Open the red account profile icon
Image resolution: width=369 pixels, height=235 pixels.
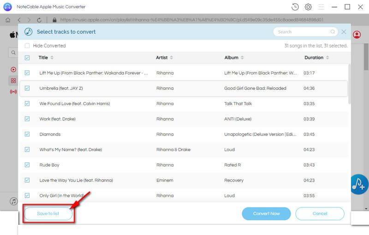(357, 35)
